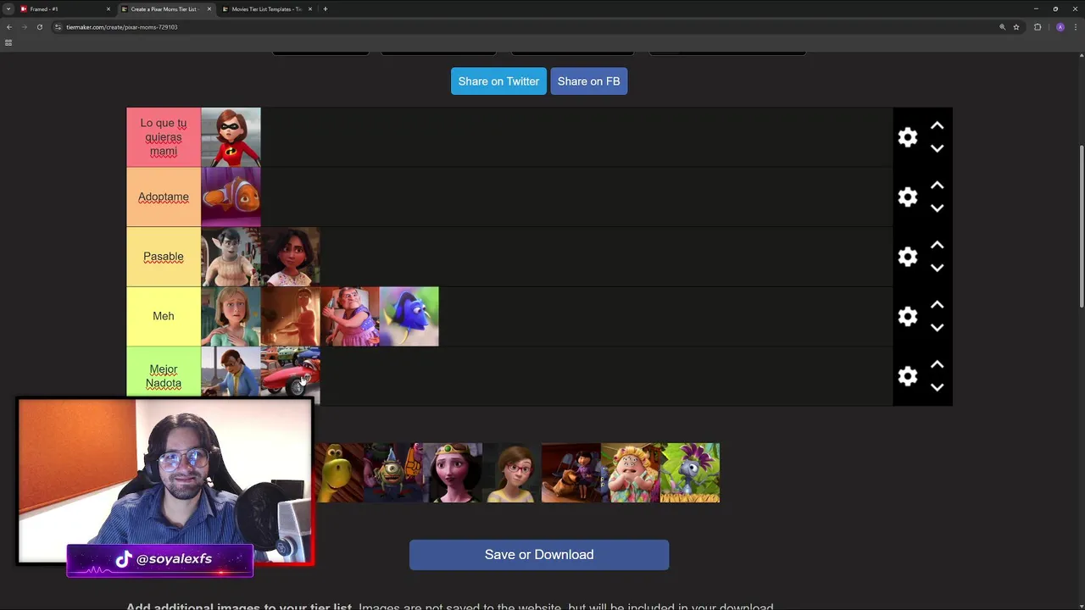Move Adoptame tier down with chevron
Image resolution: width=1085 pixels, height=610 pixels.
(937, 208)
